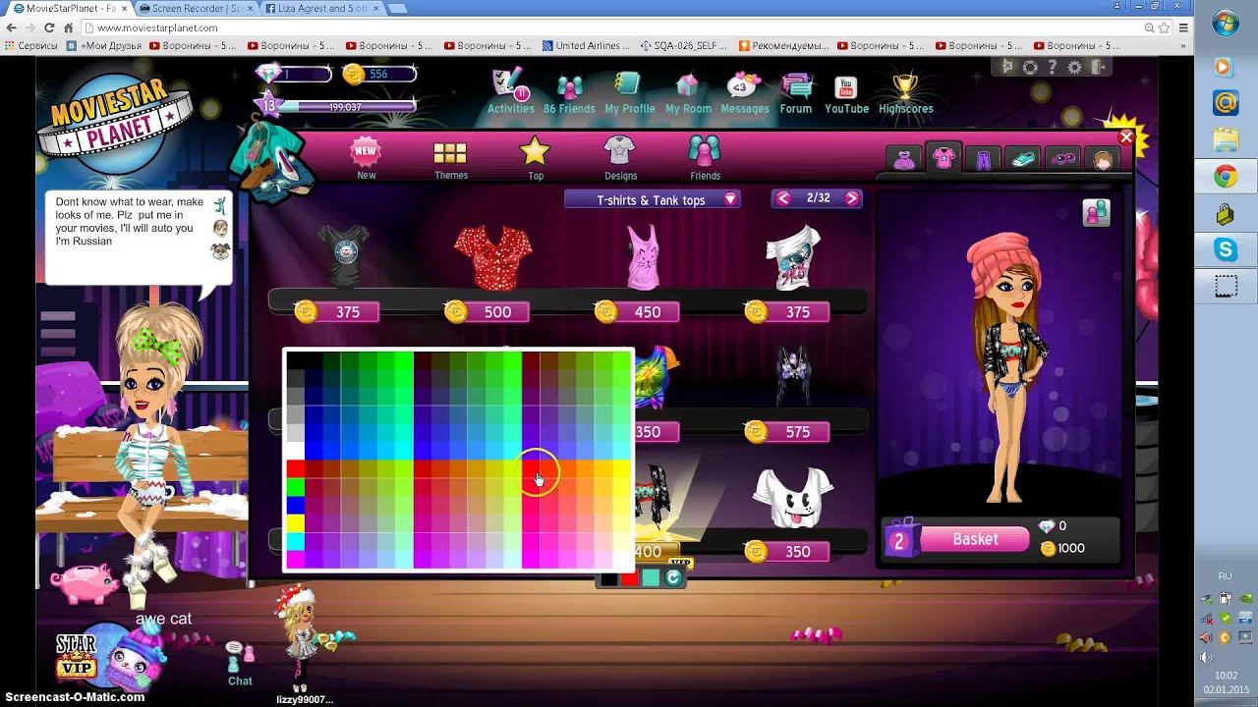Image resolution: width=1258 pixels, height=707 pixels.
Task: Open Chat icon near bottom
Action: pyautogui.click(x=241, y=663)
